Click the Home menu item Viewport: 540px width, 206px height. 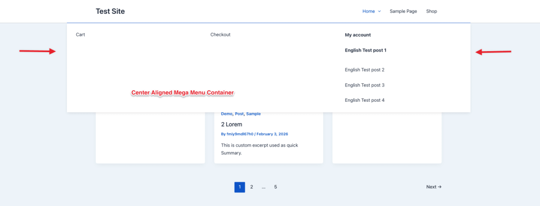point(369,12)
